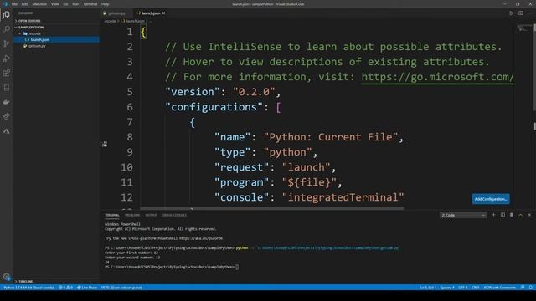
Task: Collapse the .vscode folder
Action: pyautogui.click(x=32, y=33)
